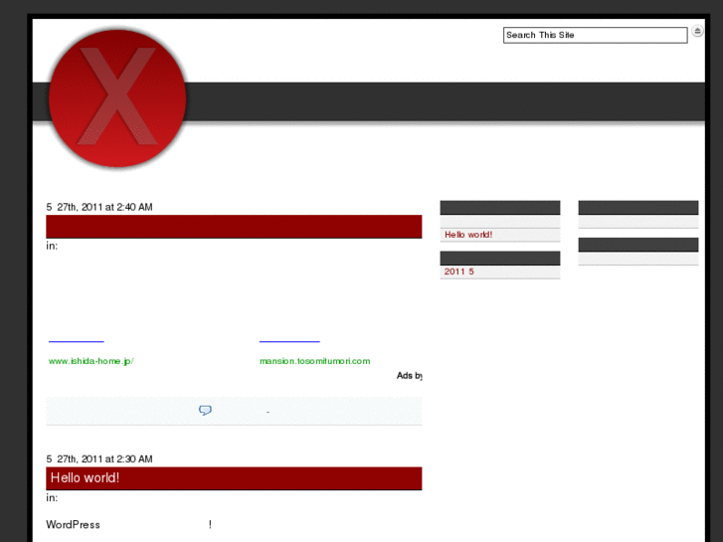This screenshot has width=723, height=542.
Task: Click the search submit button icon
Action: point(697,31)
